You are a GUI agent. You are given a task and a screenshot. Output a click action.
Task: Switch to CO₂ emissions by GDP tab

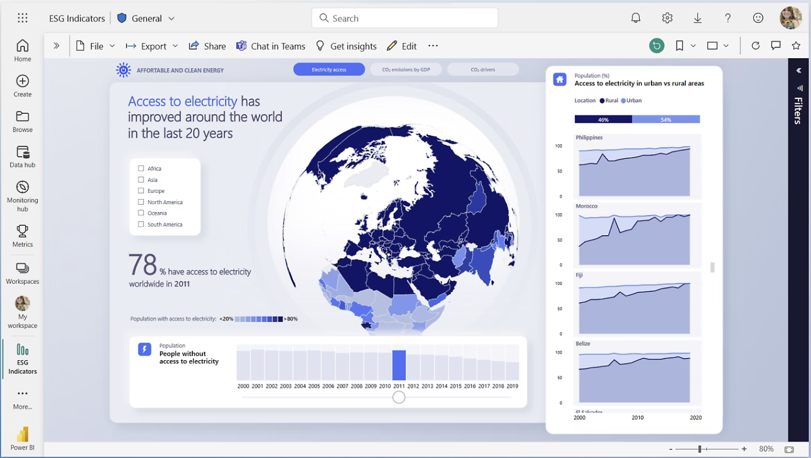pos(406,70)
